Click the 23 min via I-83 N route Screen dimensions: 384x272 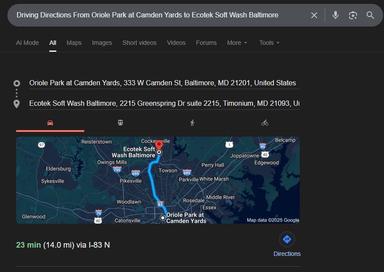pos(63,245)
